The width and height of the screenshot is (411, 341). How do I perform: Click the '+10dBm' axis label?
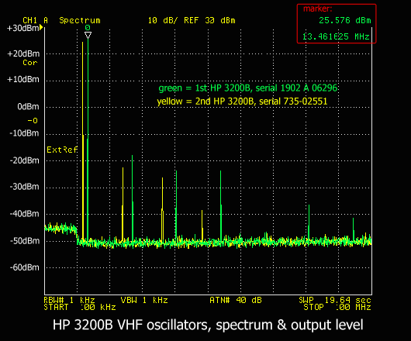(x=23, y=79)
